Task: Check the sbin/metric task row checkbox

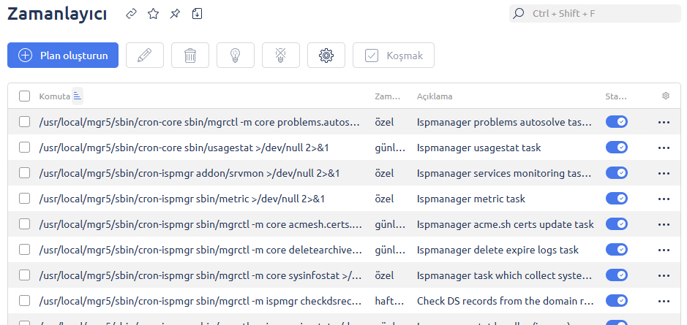Action: coord(25,199)
